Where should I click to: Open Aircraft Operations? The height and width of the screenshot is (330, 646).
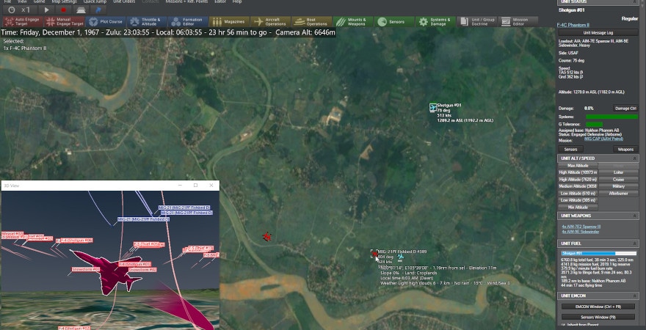(270, 21)
